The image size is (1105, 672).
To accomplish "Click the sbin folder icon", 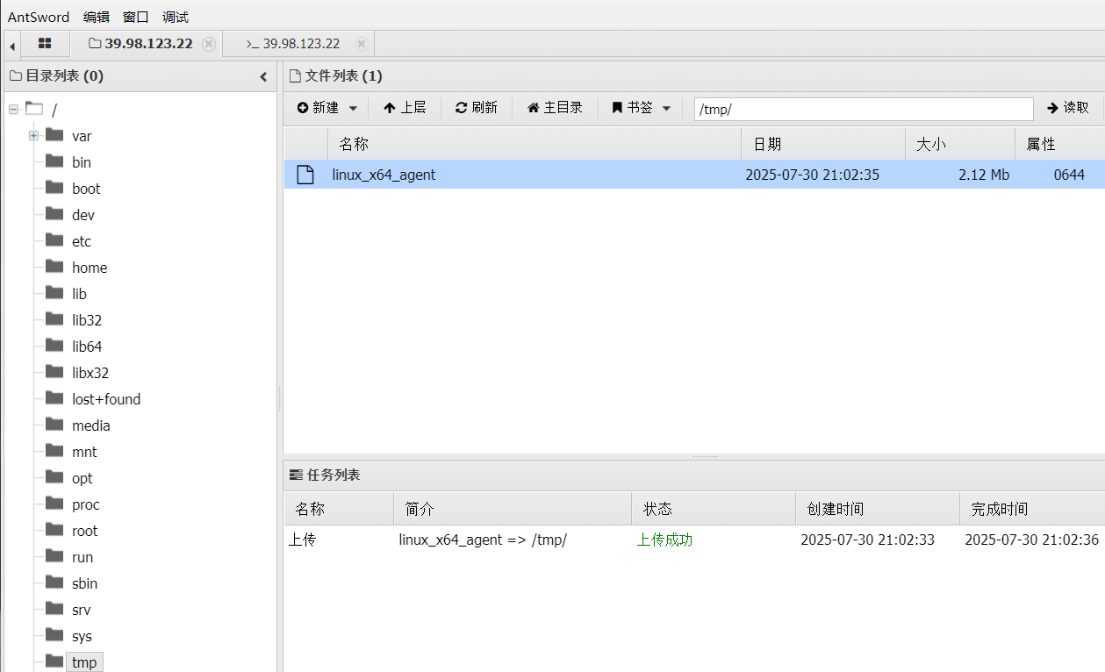I will (x=54, y=583).
